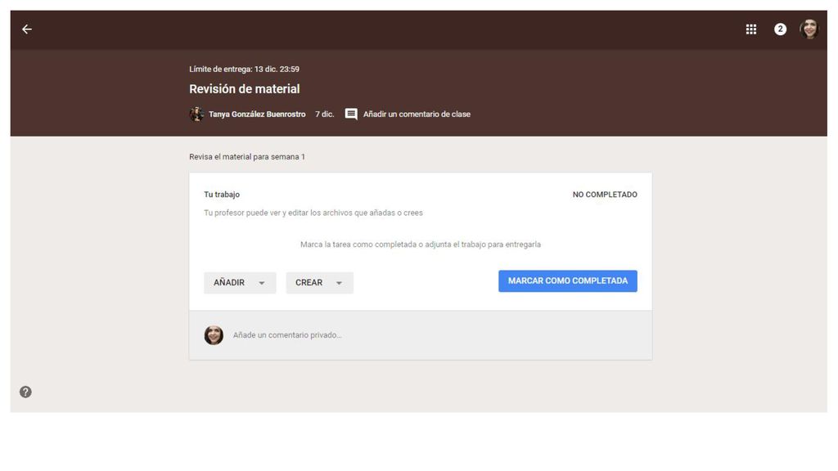
Task: Click the '7 dic.' posting date
Action: tap(324, 114)
